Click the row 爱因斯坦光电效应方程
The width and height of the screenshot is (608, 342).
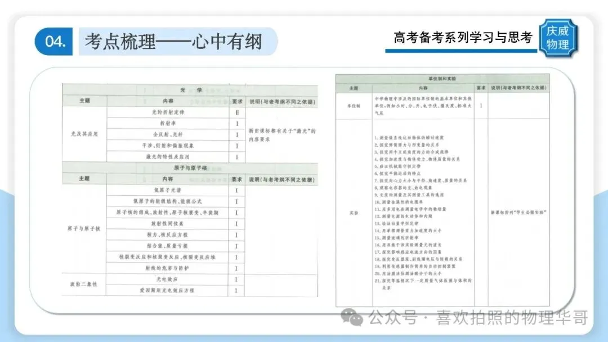click(168, 290)
